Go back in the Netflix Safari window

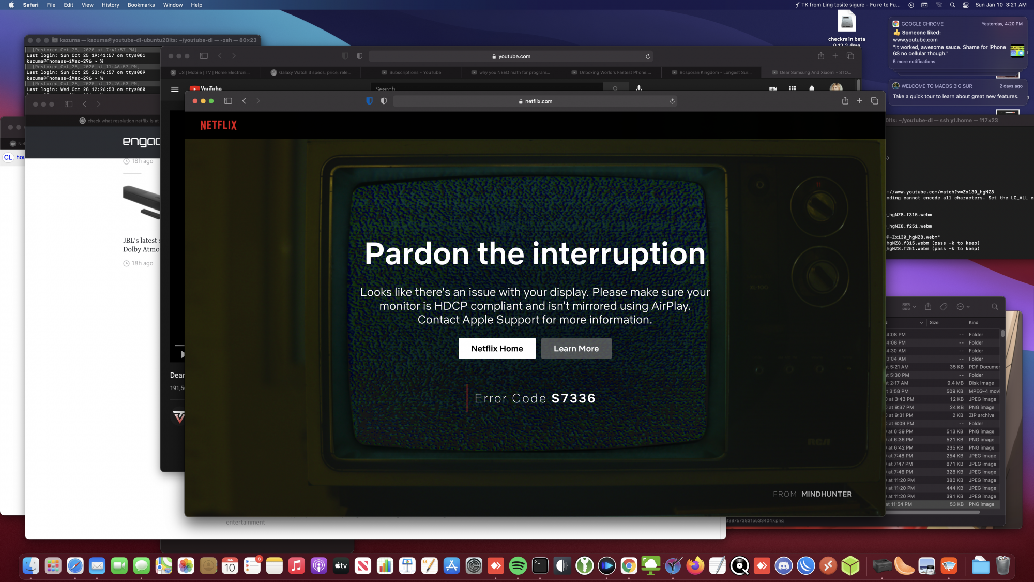tap(244, 101)
